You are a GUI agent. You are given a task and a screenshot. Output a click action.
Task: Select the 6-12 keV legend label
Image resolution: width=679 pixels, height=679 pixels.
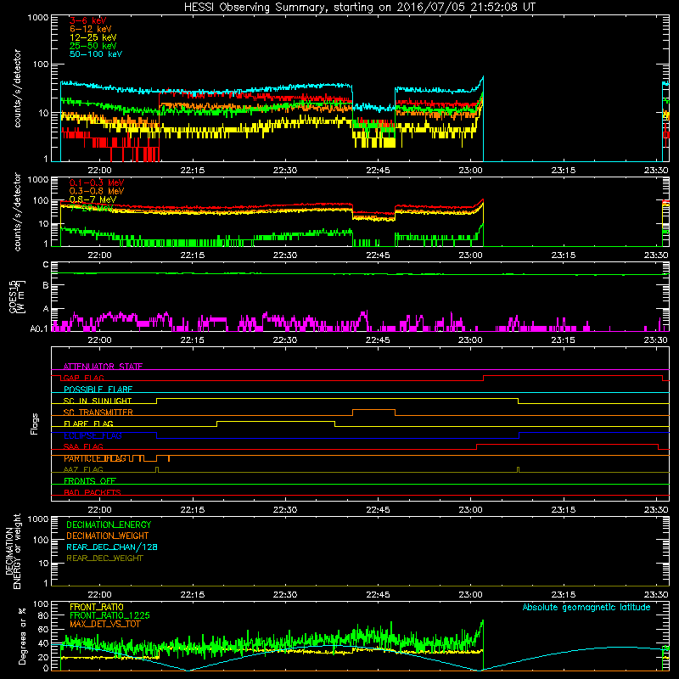tap(91, 29)
